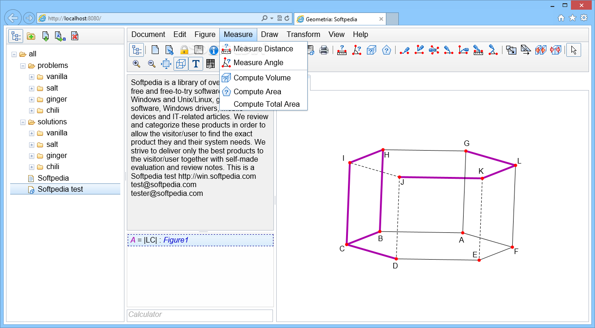
Task: Open the Help menu
Action: pyautogui.click(x=360, y=34)
